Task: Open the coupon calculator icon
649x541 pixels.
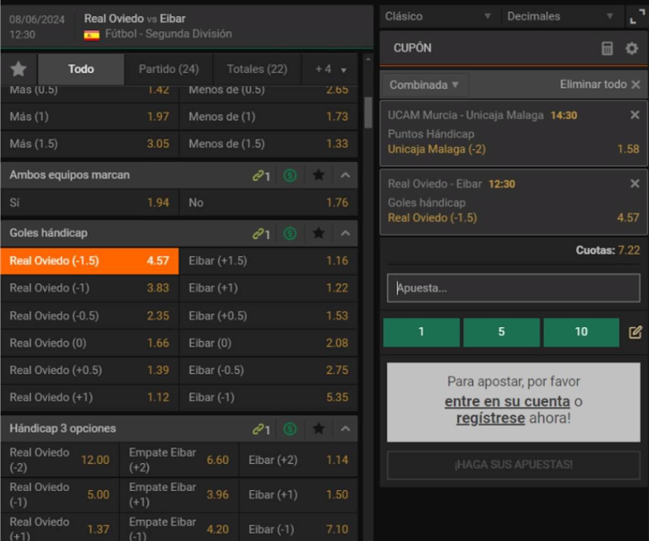Action: click(x=607, y=48)
